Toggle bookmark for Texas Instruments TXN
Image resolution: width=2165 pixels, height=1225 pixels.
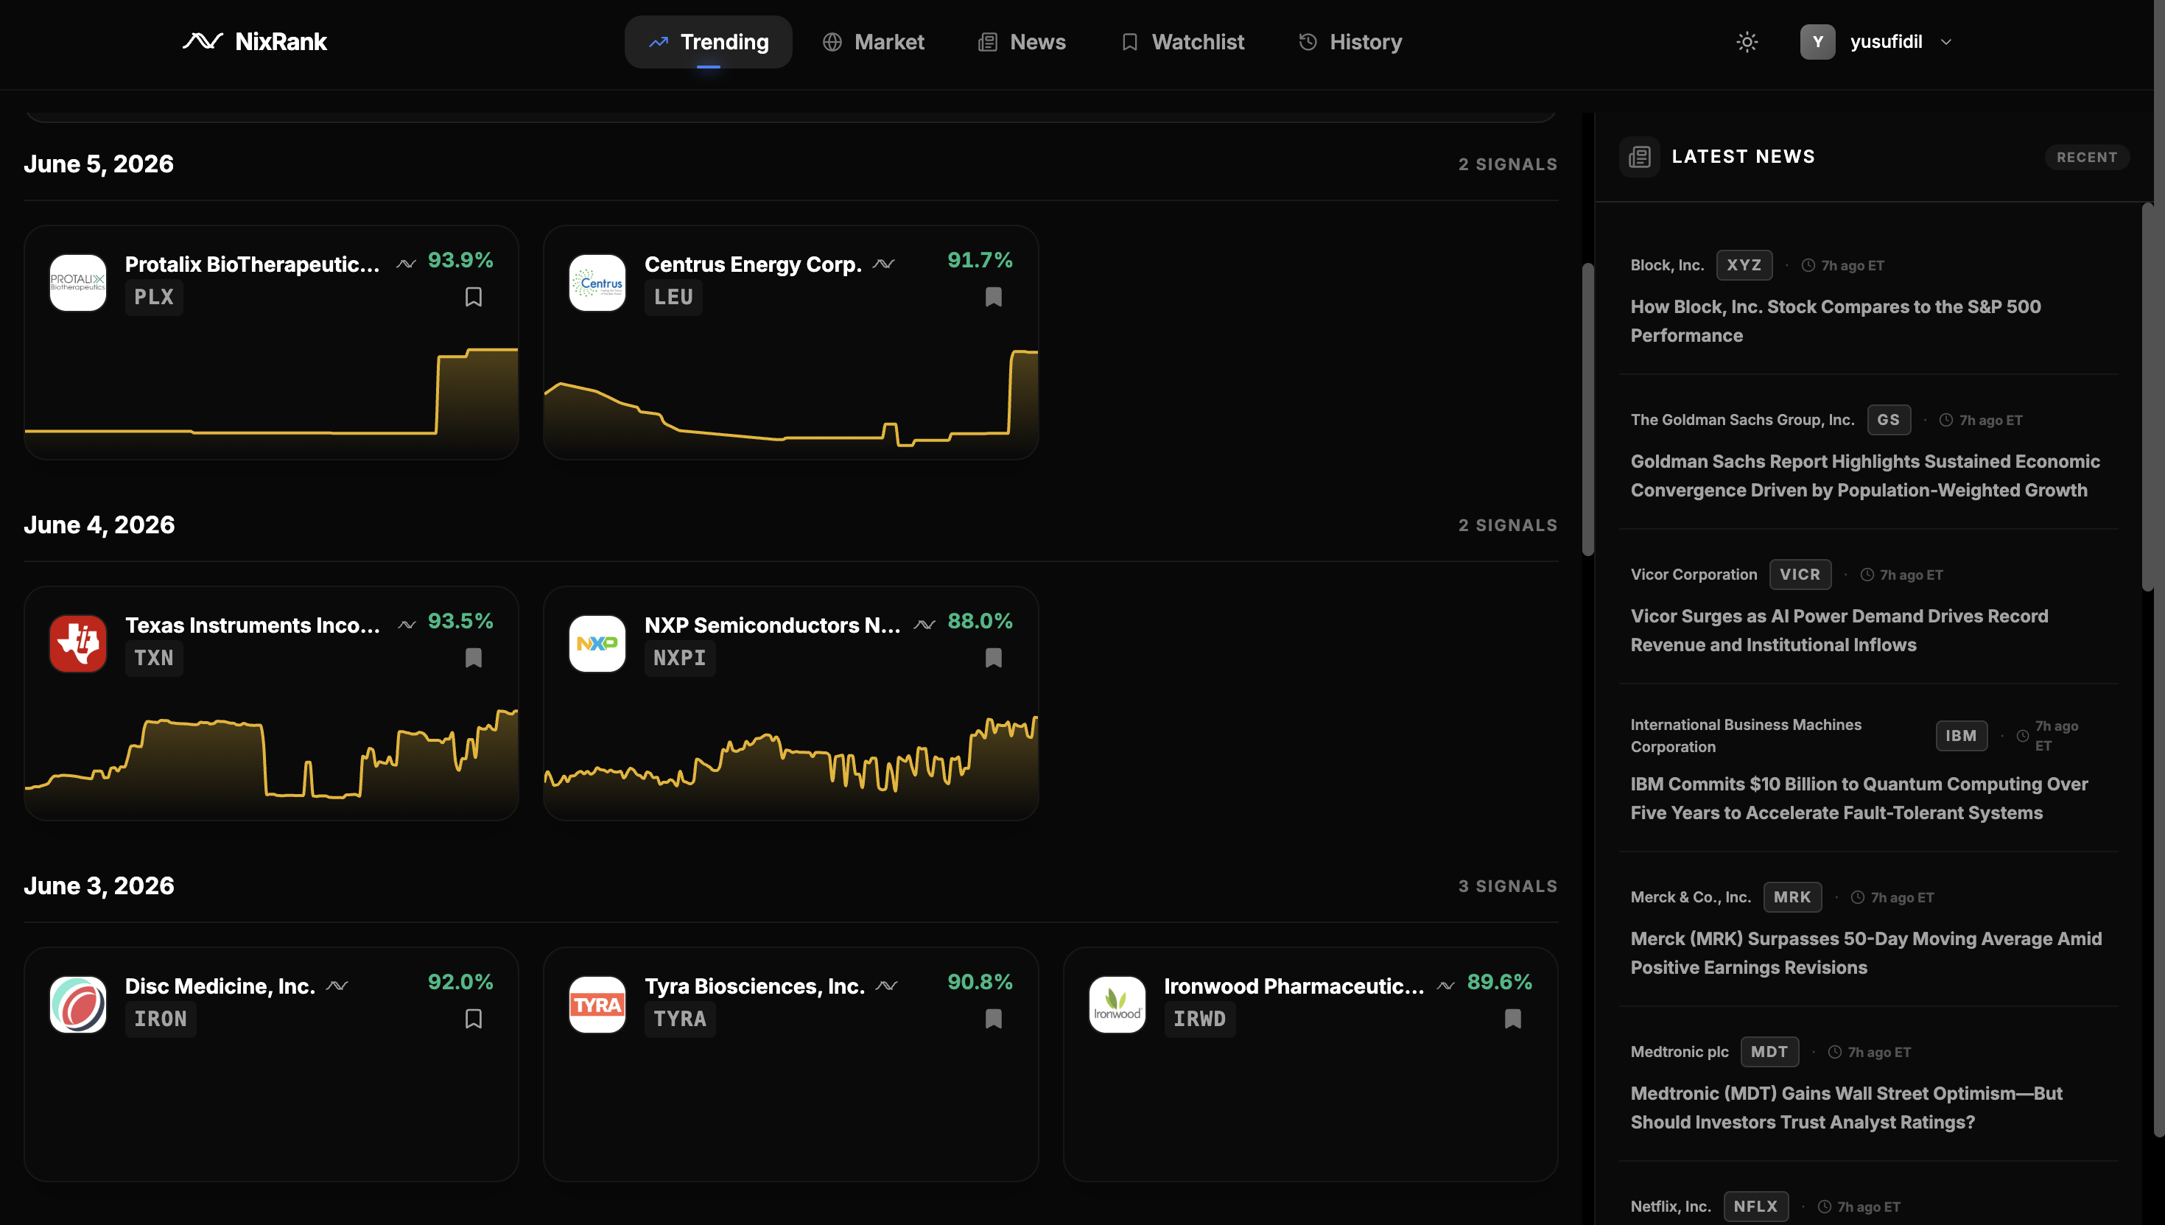point(474,658)
